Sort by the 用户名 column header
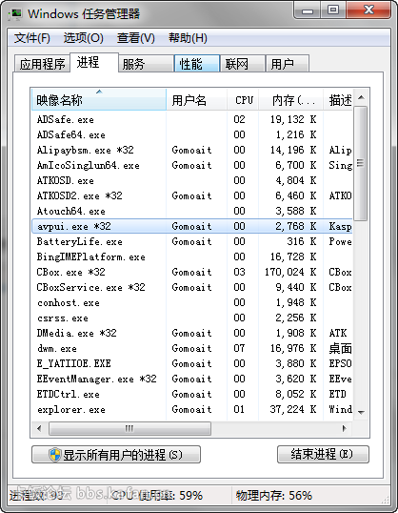Image resolution: width=398 pixels, height=513 pixels. coord(196,100)
